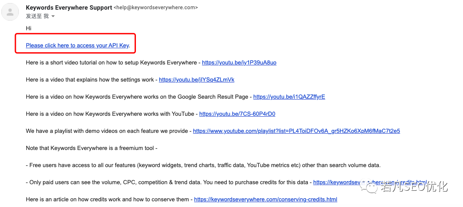Open the conserving-credits.html article link
The height and width of the screenshot is (207, 463).
265,200
